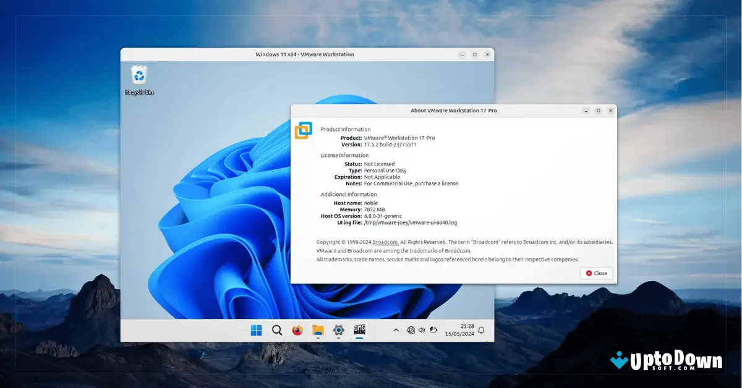Viewport: 742px width, 388px height.
Task: Minimize the About VMware Workstation dialog
Action: pos(585,111)
